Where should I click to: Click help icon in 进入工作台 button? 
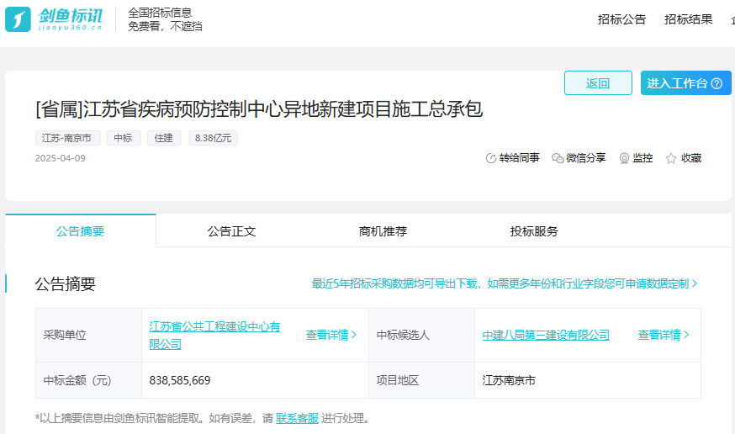[716, 83]
